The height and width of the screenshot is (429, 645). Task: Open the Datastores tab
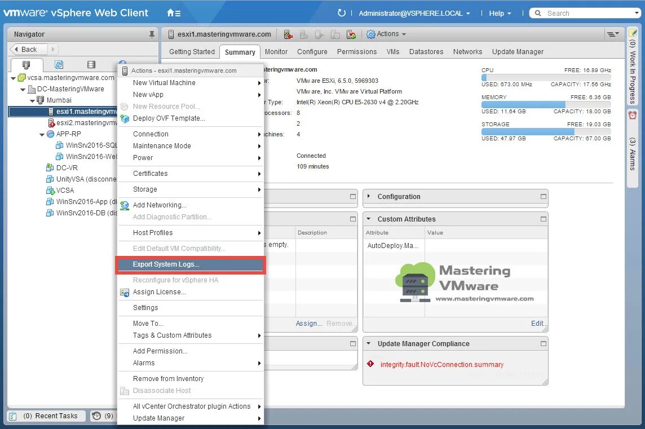click(426, 52)
